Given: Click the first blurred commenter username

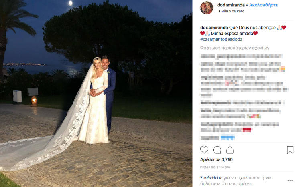Looking at the screenshot, I should click(x=208, y=56).
